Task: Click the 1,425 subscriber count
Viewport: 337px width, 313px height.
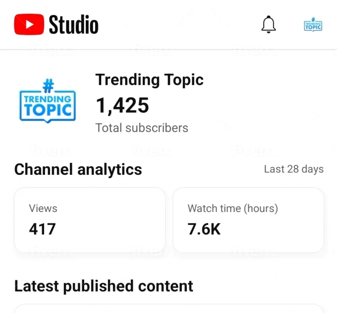Action: point(122,105)
